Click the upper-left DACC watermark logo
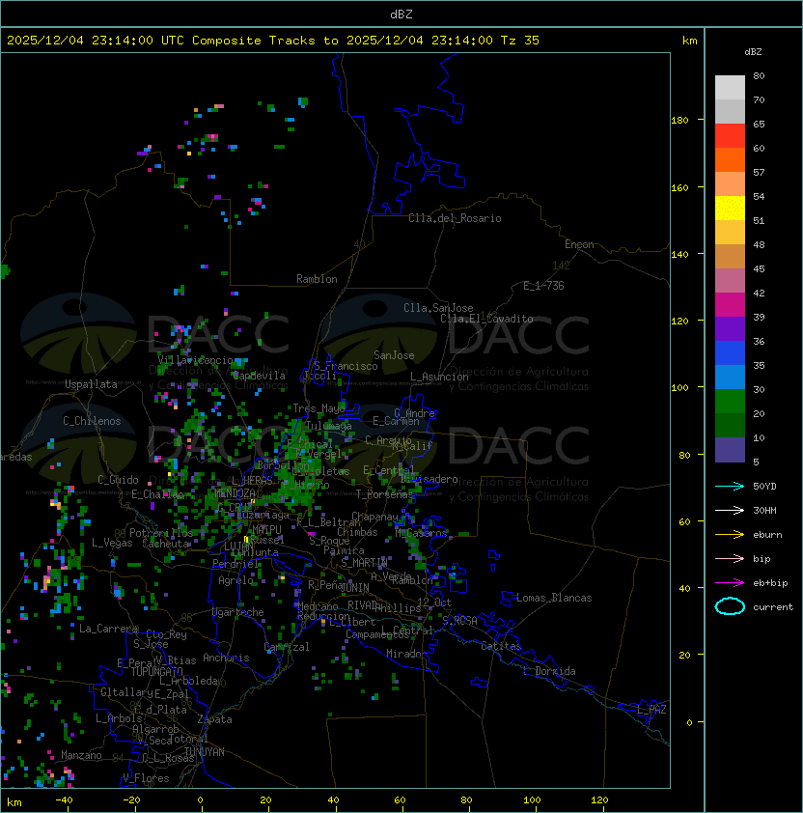803x813 pixels. (x=154, y=334)
